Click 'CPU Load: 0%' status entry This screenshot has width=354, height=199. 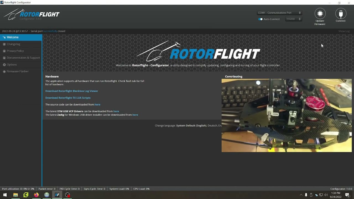pyautogui.click(x=141, y=189)
